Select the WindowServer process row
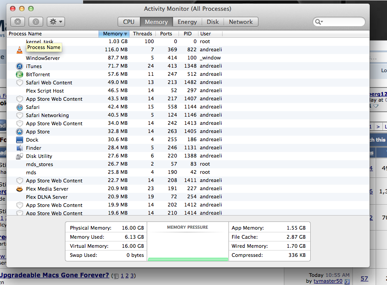The width and height of the screenshot is (387, 285). tap(188, 58)
